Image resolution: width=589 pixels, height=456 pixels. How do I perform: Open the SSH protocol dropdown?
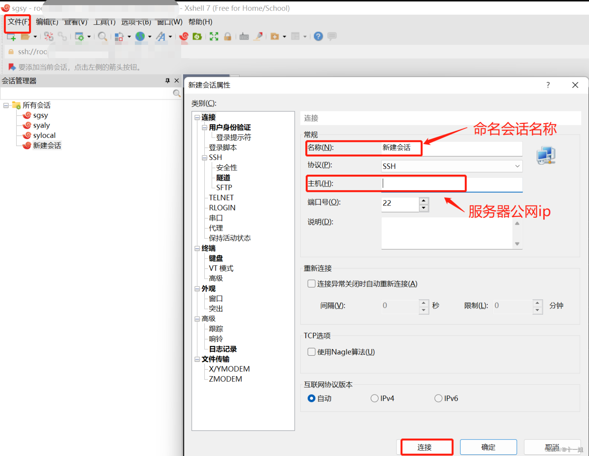coord(452,166)
